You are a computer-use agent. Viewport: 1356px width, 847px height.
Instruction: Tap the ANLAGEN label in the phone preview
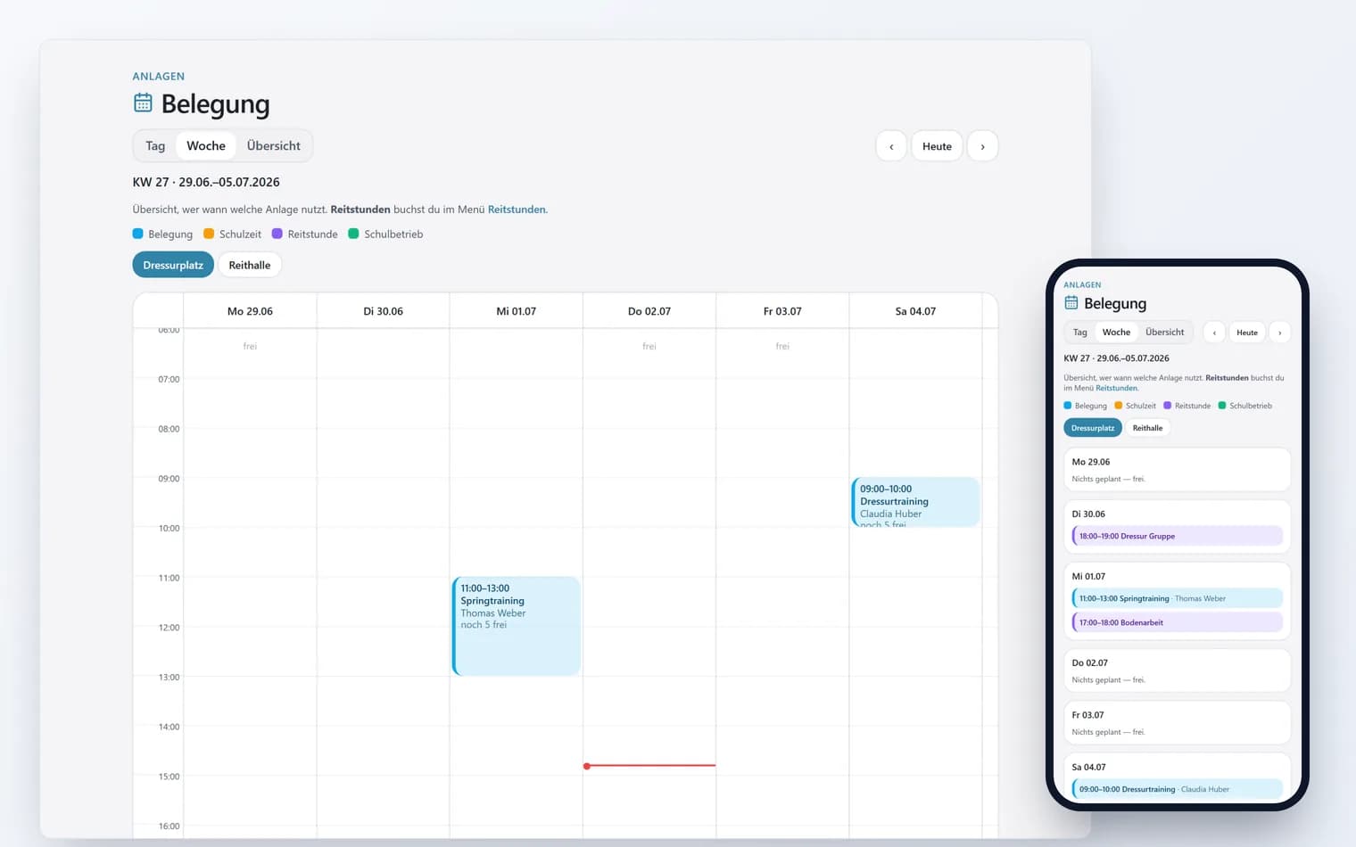[1082, 285]
